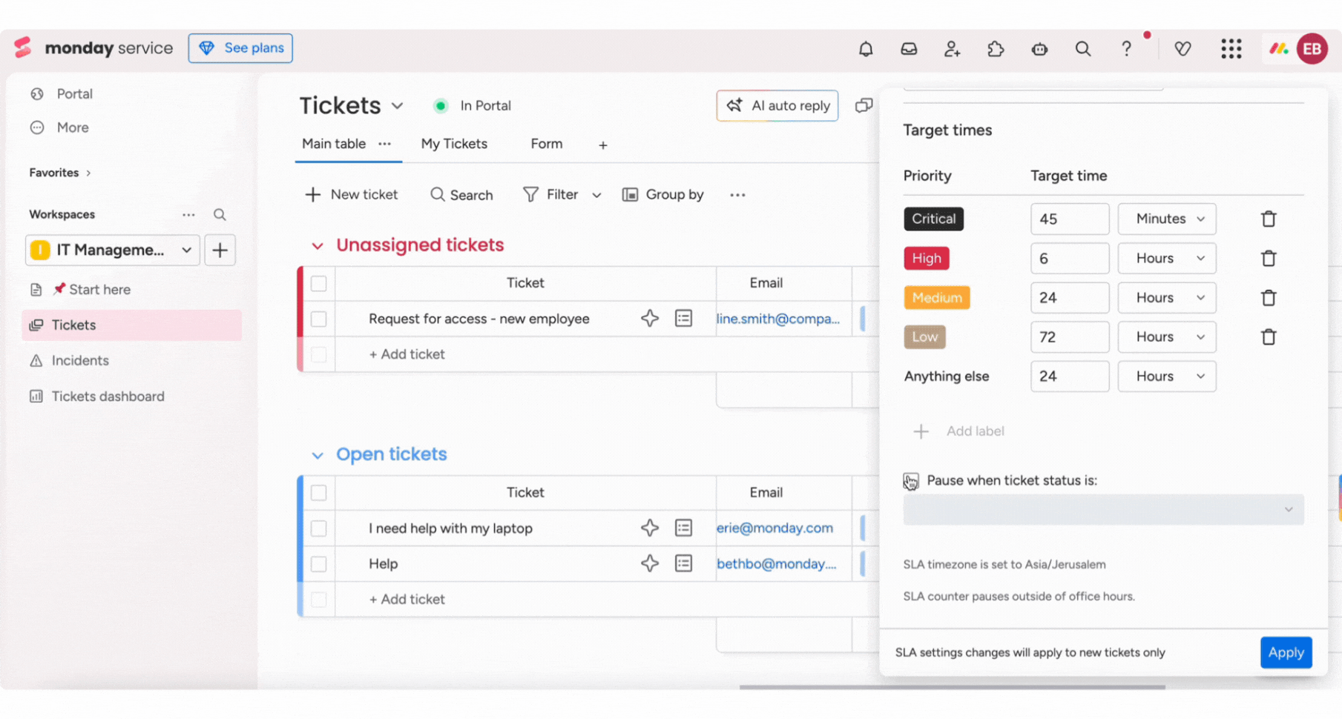This screenshot has height=719, width=1342.
Task: Tick the Help ticket checkbox
Action: [318, 563]
